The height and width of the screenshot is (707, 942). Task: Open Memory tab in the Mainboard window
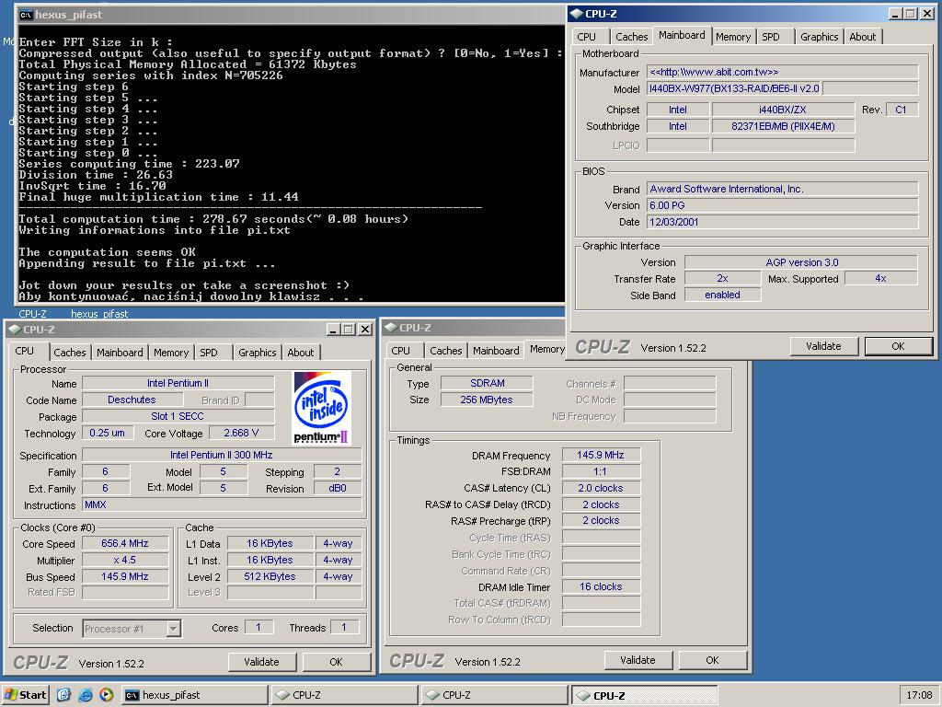point(733,37)
